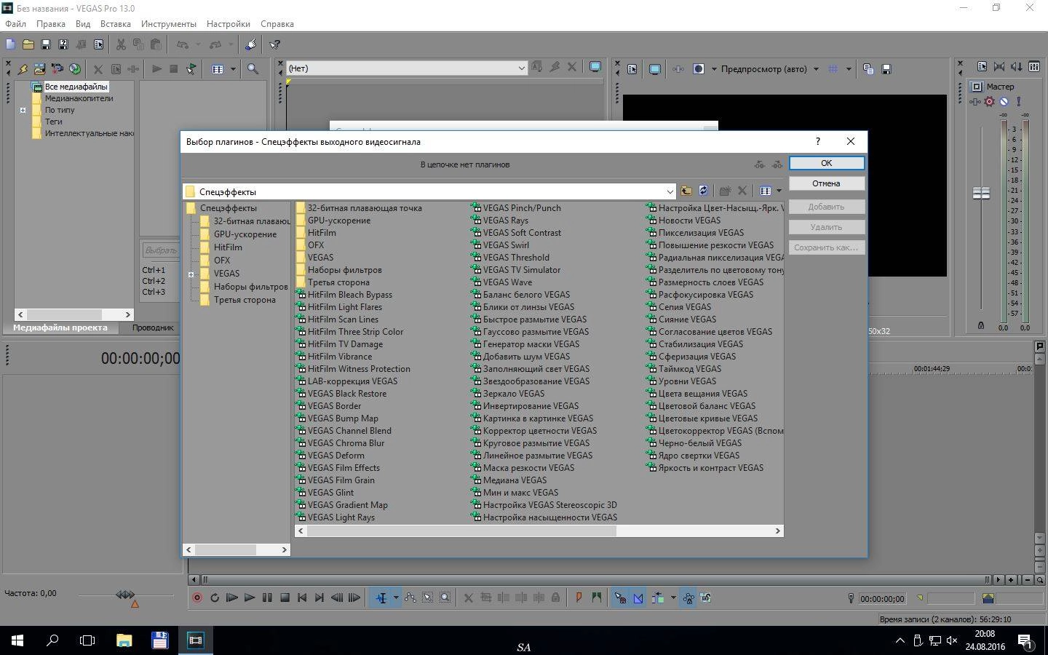Open mixing console icon in Master panel

[x=1034, y=66]
